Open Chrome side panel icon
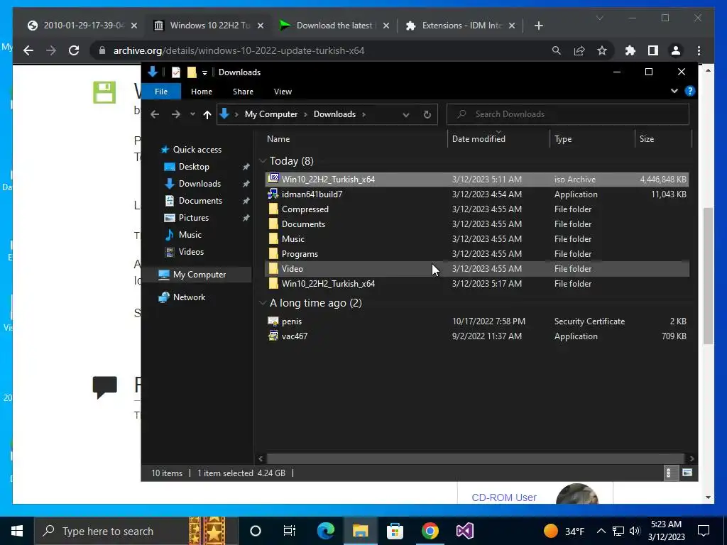The height and width of the screenshot is (545, 727). click(653, 50)
